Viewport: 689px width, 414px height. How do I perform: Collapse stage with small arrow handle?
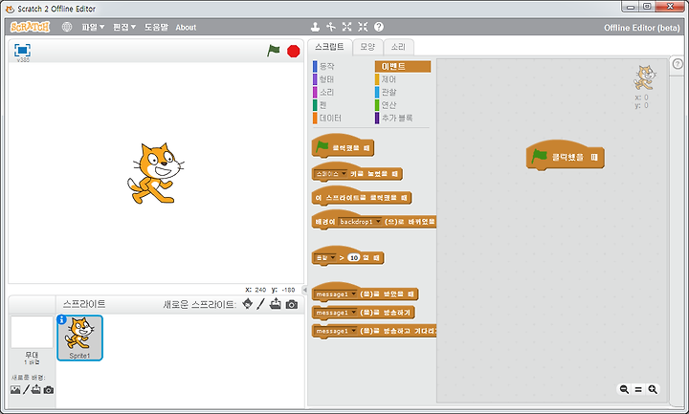click(x=304, y=290)
